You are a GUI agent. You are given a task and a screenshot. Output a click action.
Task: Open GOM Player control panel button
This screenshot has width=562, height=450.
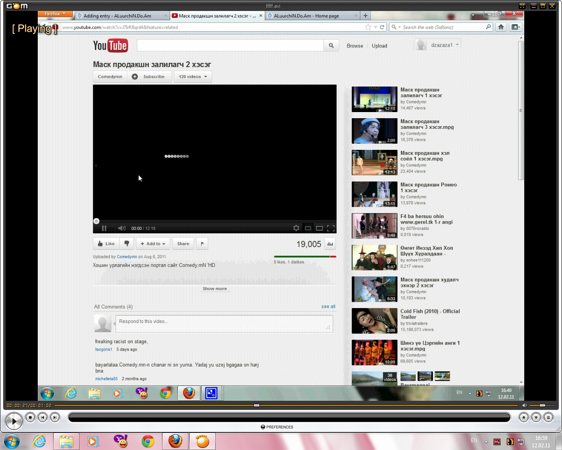[536, 417]
